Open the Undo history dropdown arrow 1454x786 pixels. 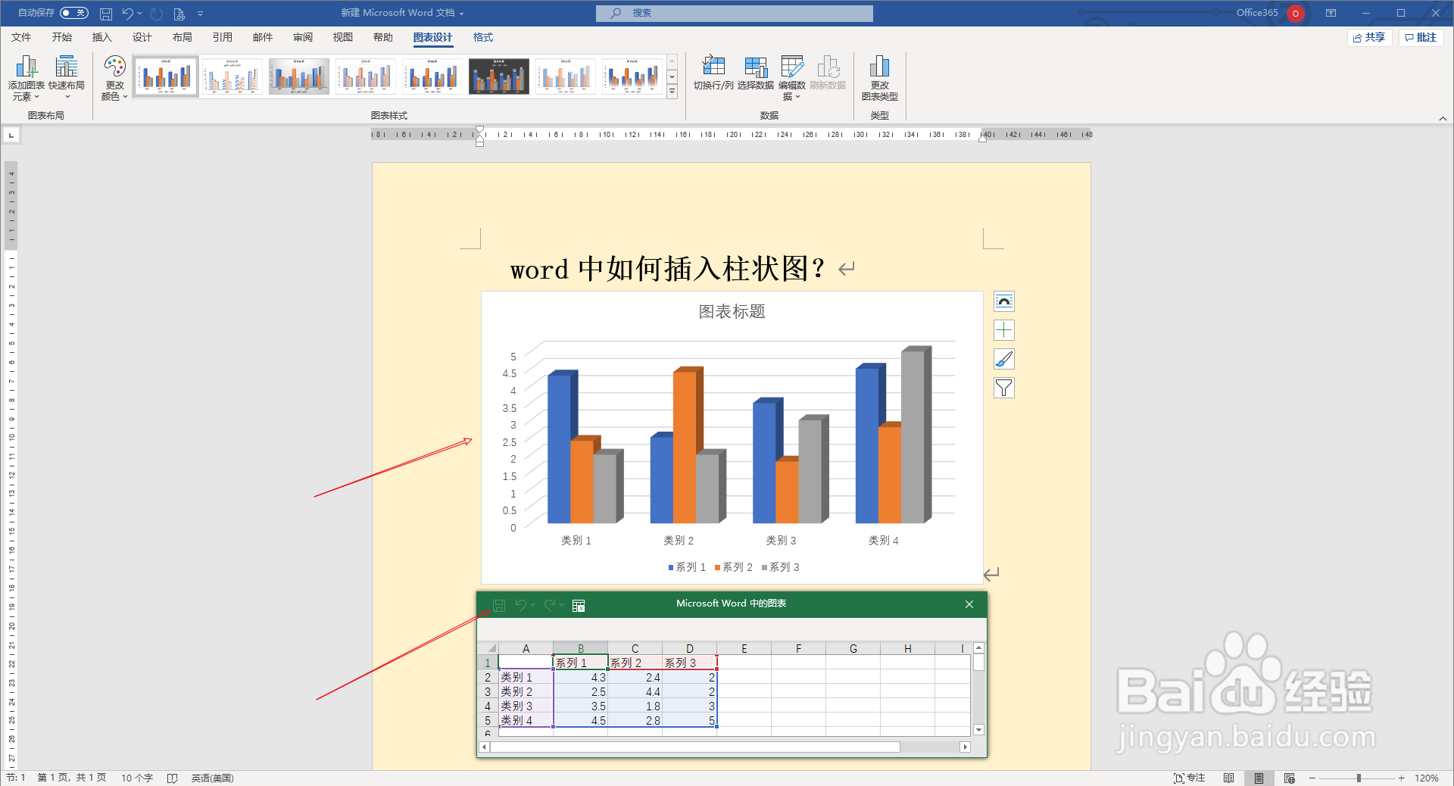(140, 14)
